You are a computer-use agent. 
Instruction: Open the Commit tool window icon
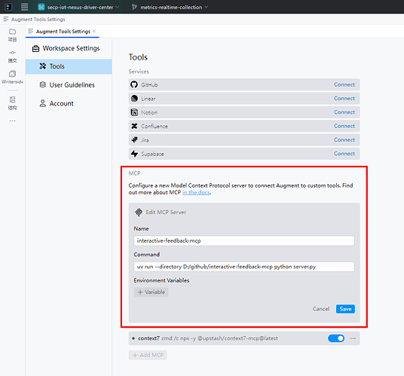point(12,53)
